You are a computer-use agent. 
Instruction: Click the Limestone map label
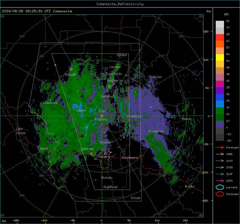50,103
